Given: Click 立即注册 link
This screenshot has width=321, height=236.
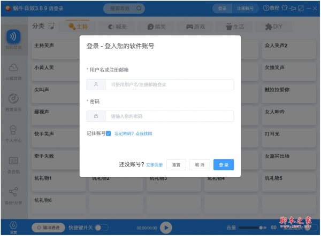Looking at the screenshot, I should pyautogui.click(x=155, y=164).
